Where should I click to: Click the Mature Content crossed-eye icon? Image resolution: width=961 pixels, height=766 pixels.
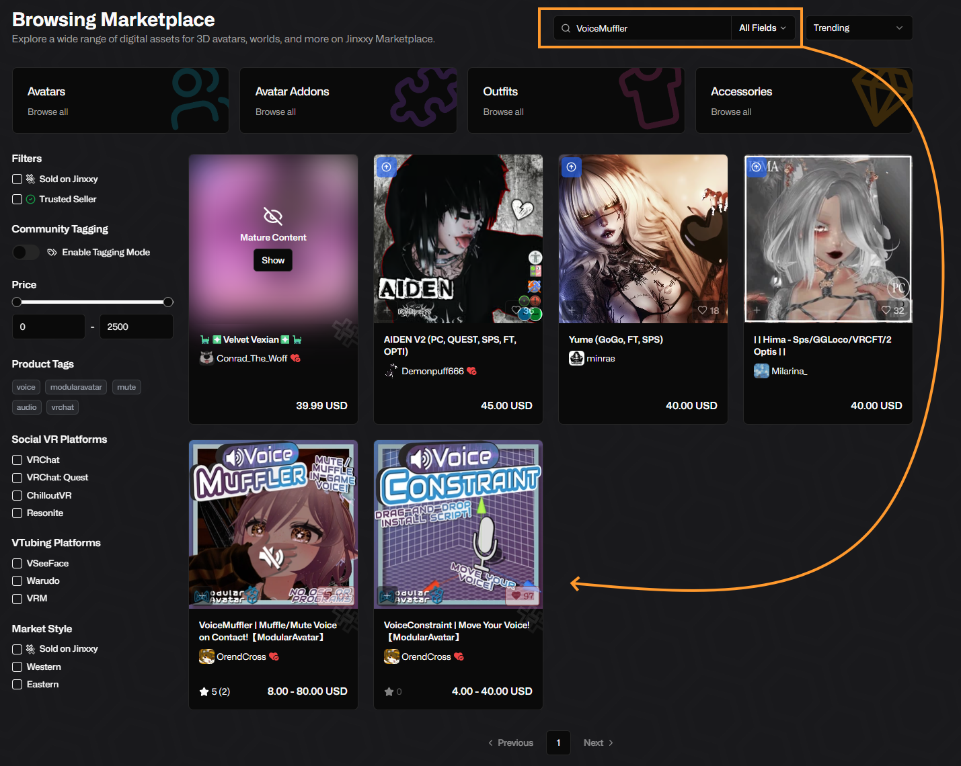[273, 216]
